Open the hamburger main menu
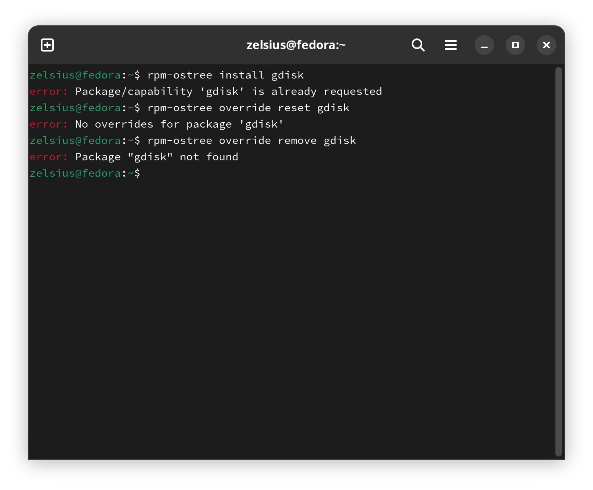The width and height of the screenshot is (593, 490). [x=450, y=45]
